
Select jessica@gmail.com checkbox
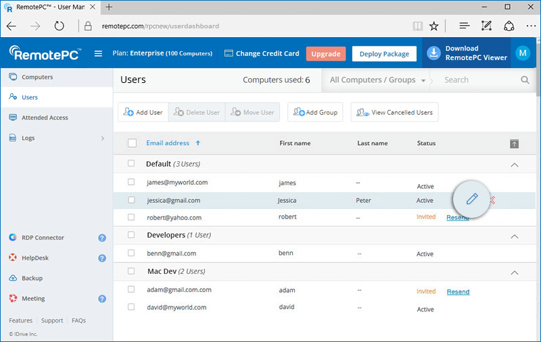pos(131,200)
